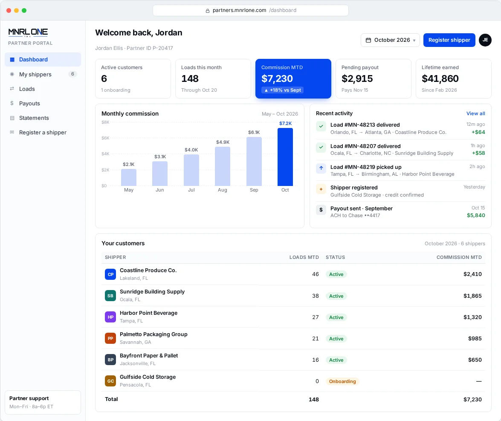Viewport: 501px width, 421px height.
Task: Click the Oct bar in commission chart
Action: point(285,157)
